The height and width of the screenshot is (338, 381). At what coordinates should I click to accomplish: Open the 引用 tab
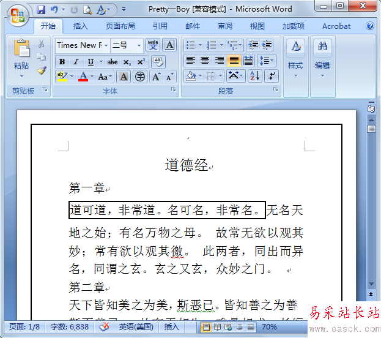(160, 26)
